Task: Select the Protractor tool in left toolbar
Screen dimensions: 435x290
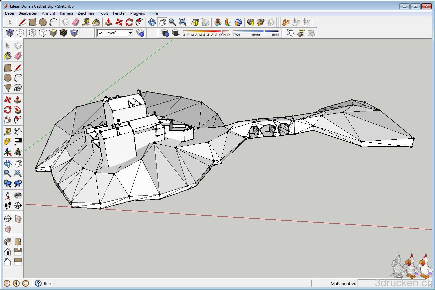Action: 7,142
